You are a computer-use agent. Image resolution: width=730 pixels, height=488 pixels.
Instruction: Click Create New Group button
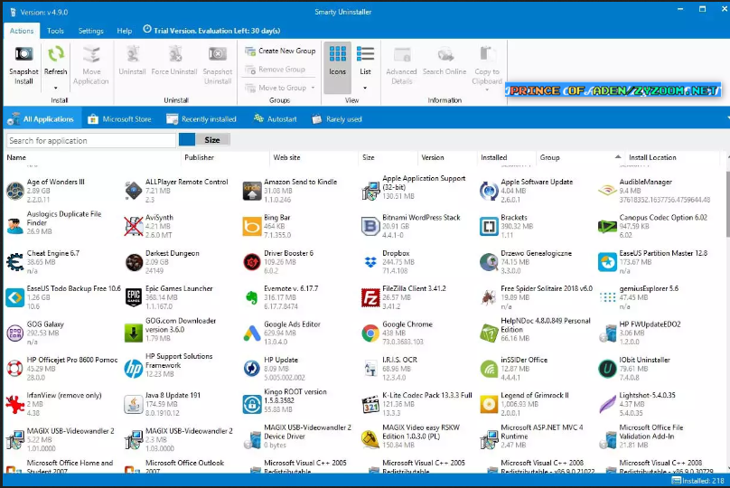tap(280, 51)
